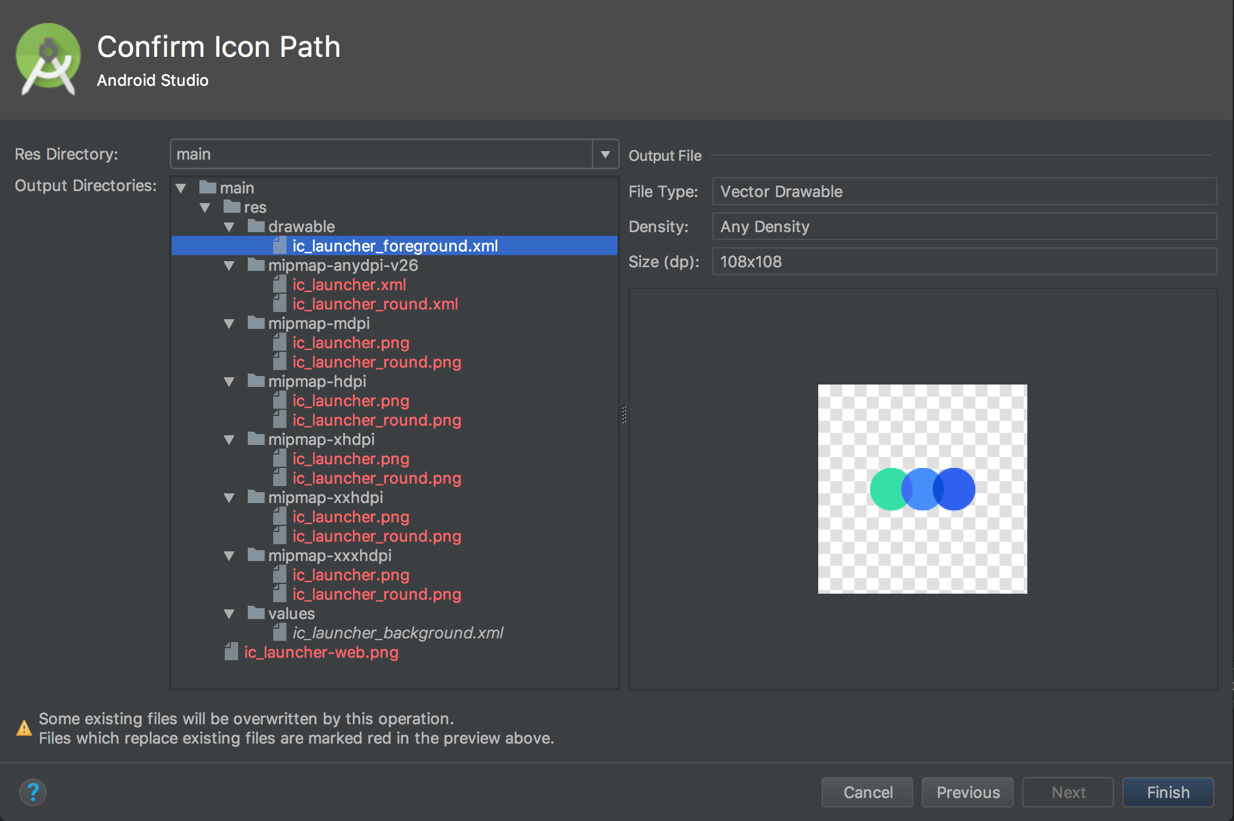Click the main folder icon

(208, 187)
